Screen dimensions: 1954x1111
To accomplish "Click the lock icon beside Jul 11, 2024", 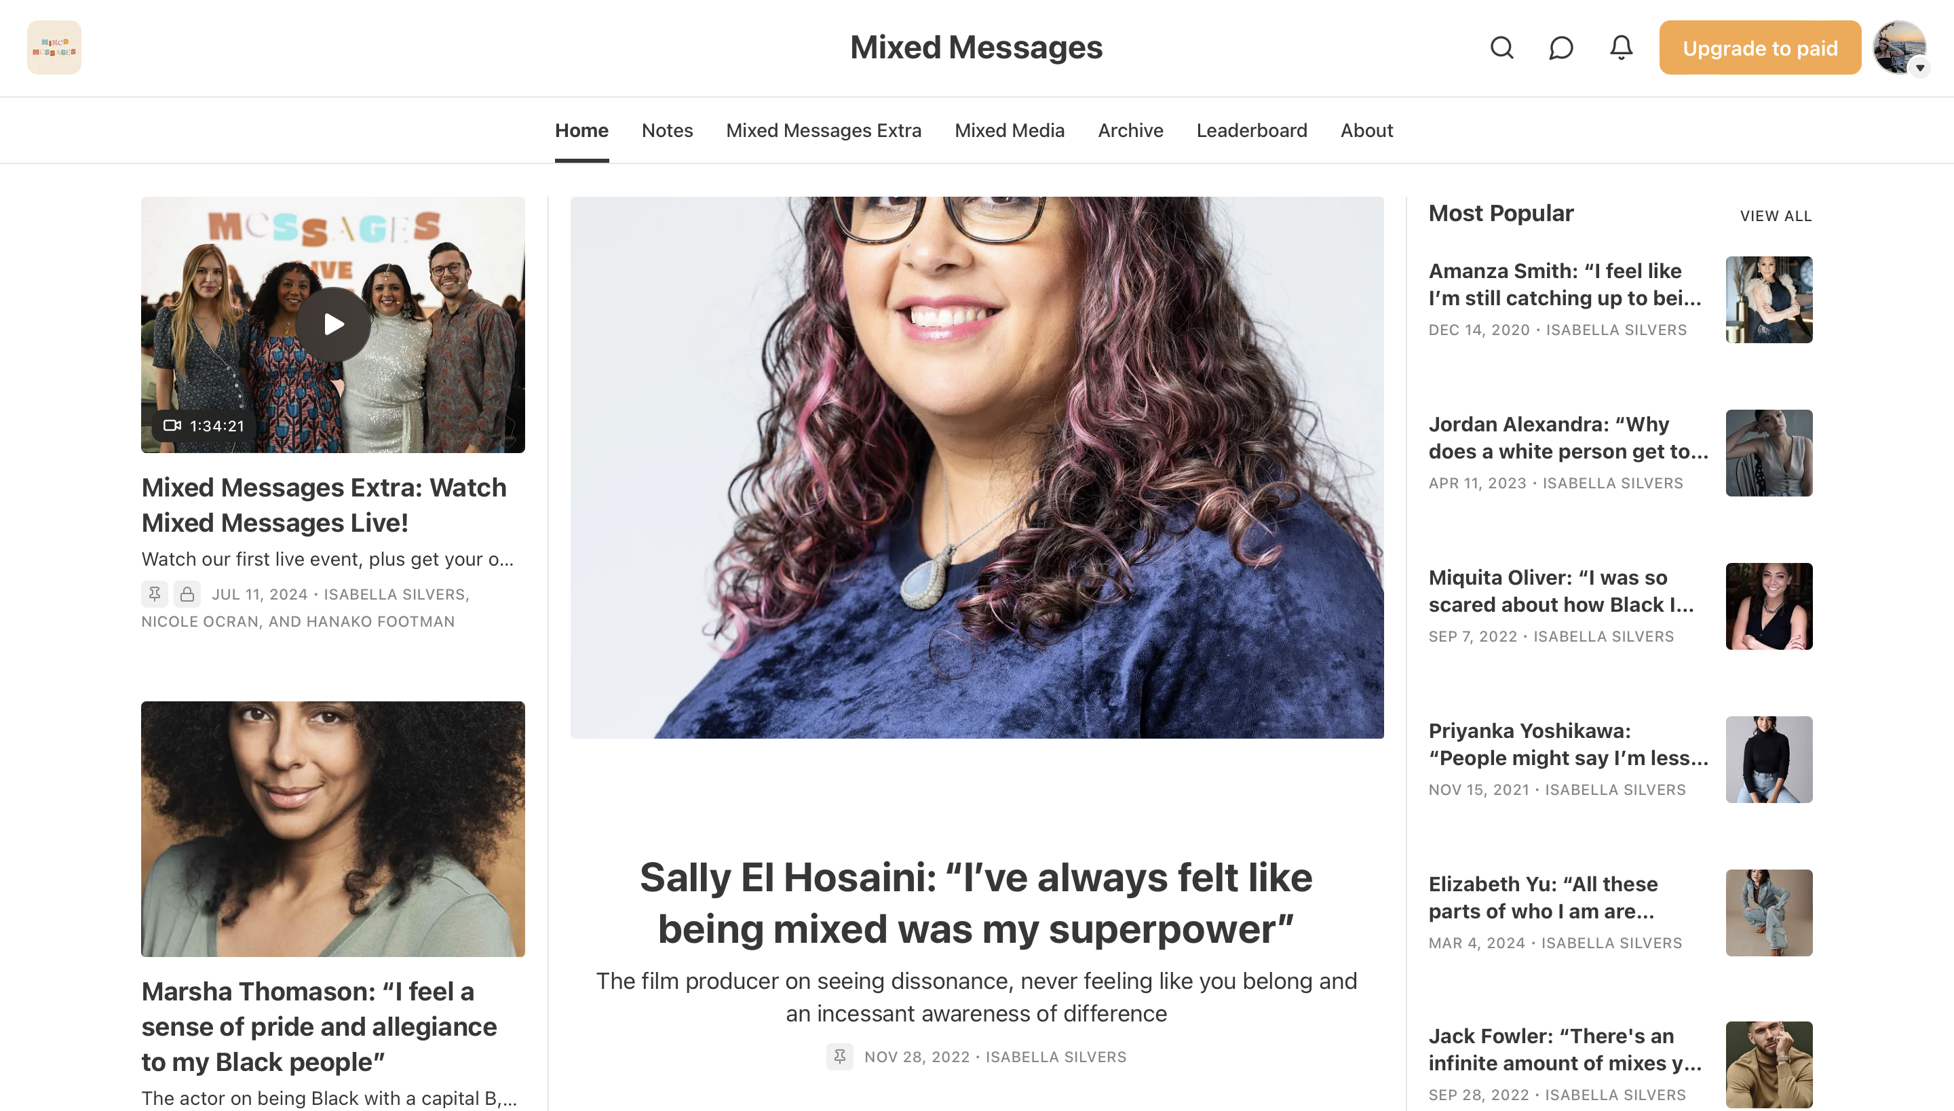I will pyautogui.click(x=187, y=593).
